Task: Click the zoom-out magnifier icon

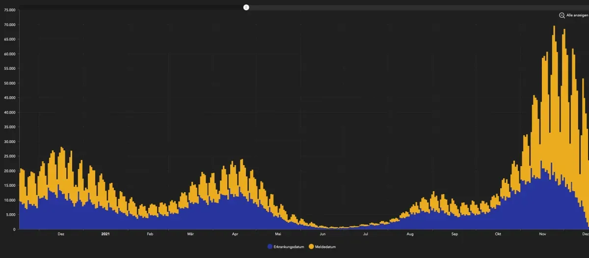Action: [x=562, y=15]
